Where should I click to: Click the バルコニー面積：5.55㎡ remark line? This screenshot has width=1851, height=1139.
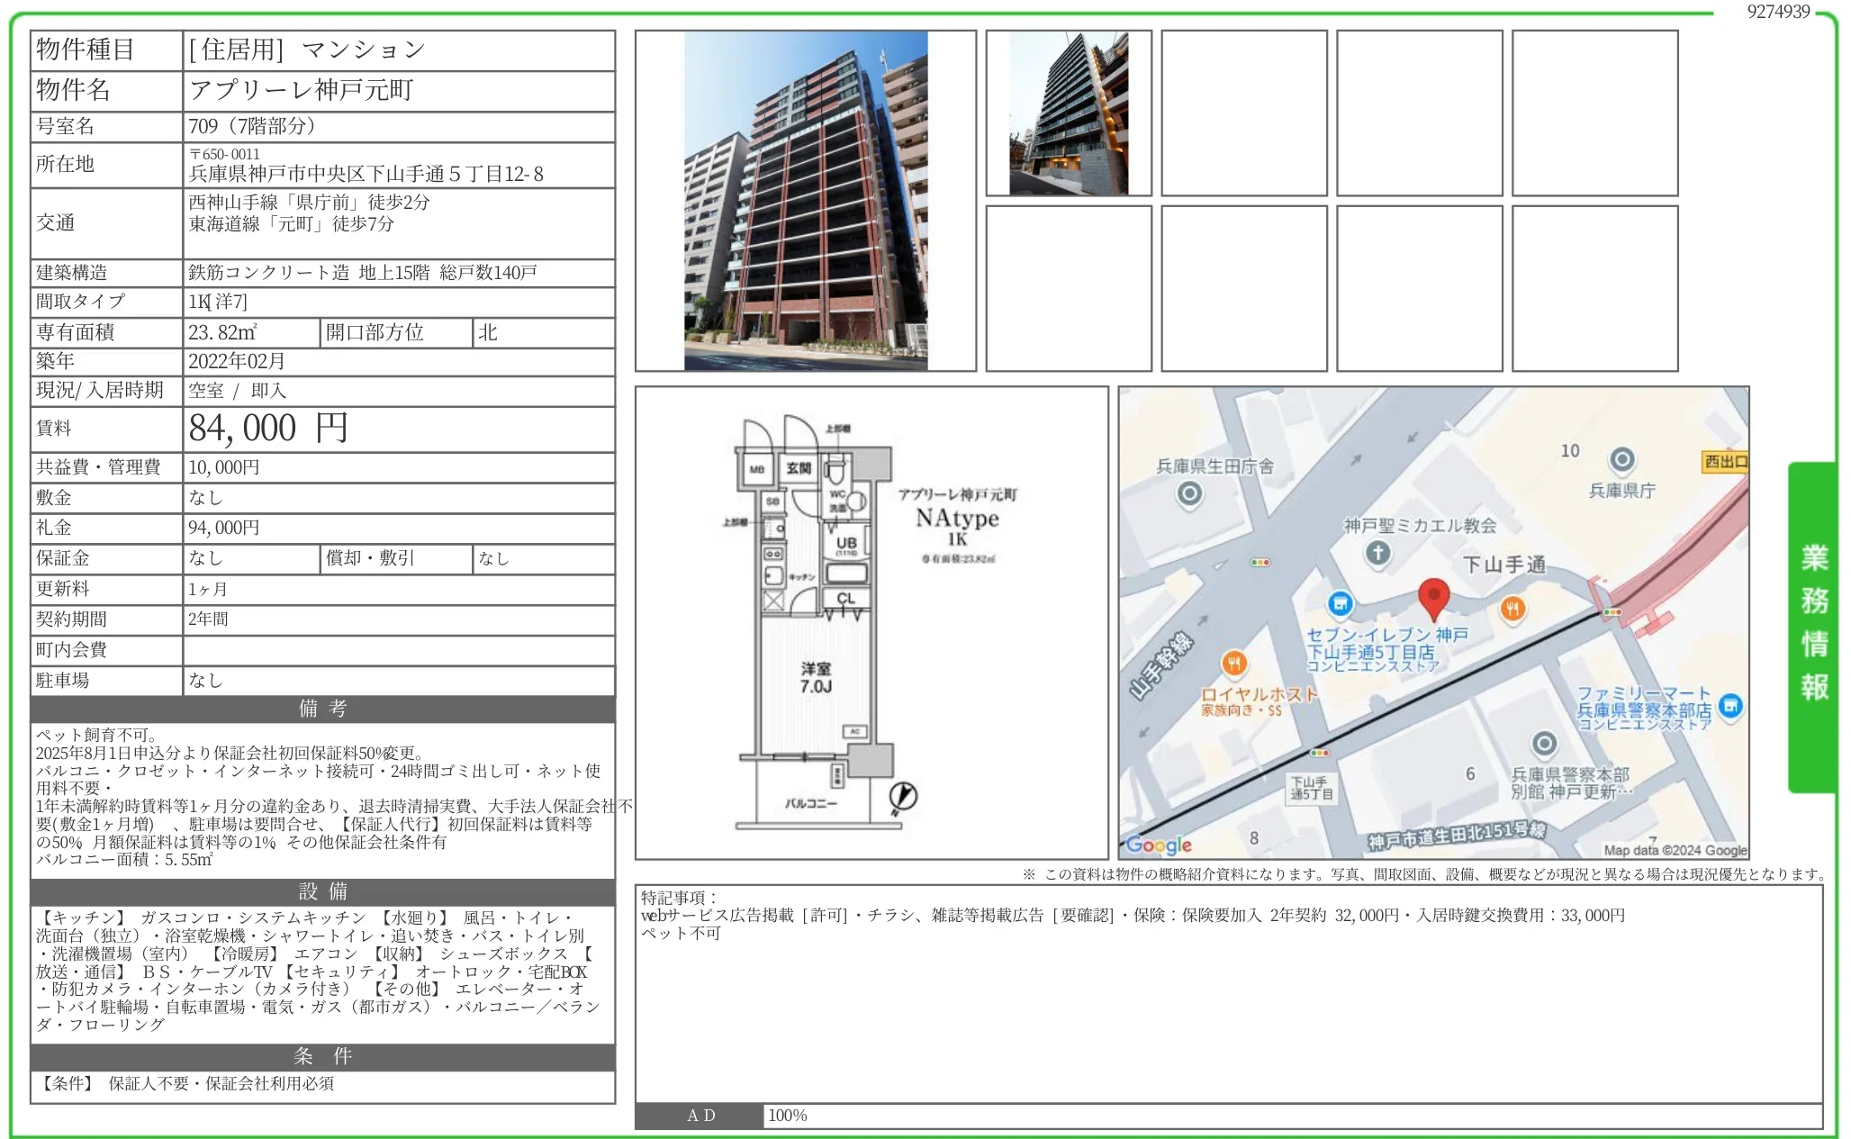(x=124, y=859)
